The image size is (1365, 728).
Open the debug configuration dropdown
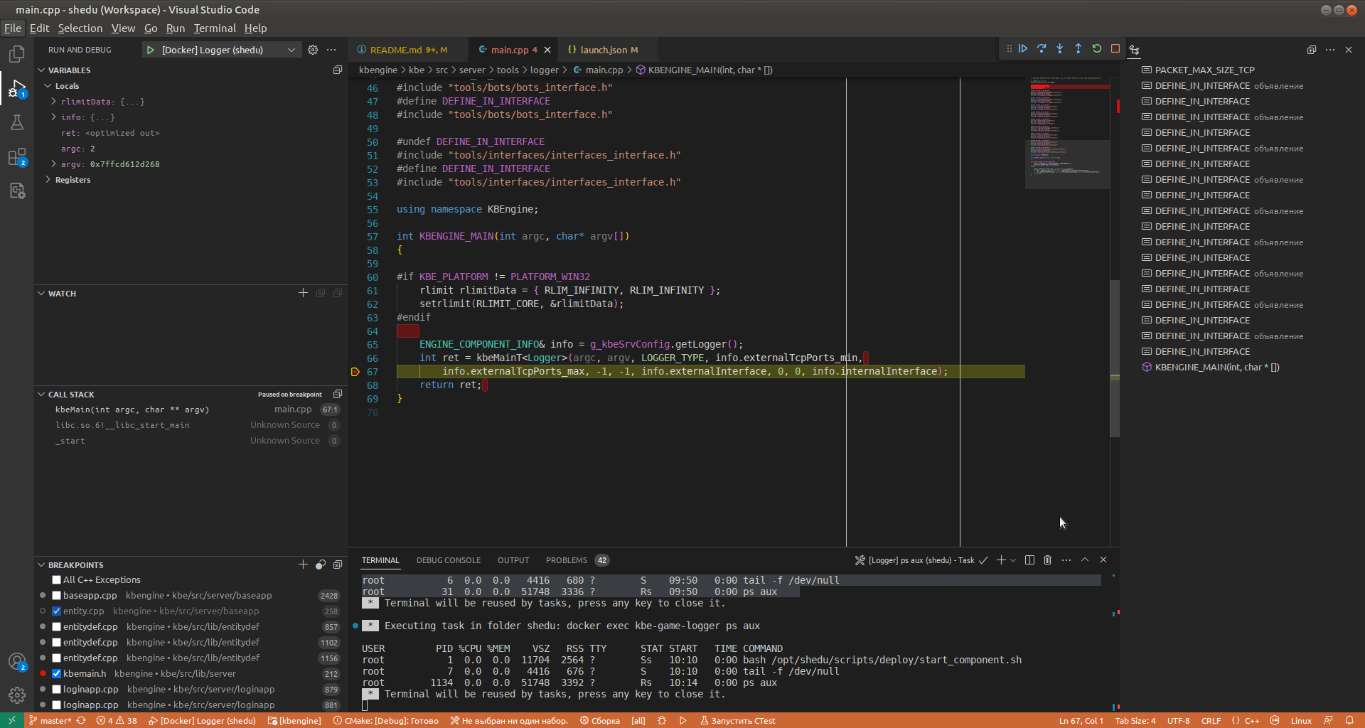click(x=291, y=50)
